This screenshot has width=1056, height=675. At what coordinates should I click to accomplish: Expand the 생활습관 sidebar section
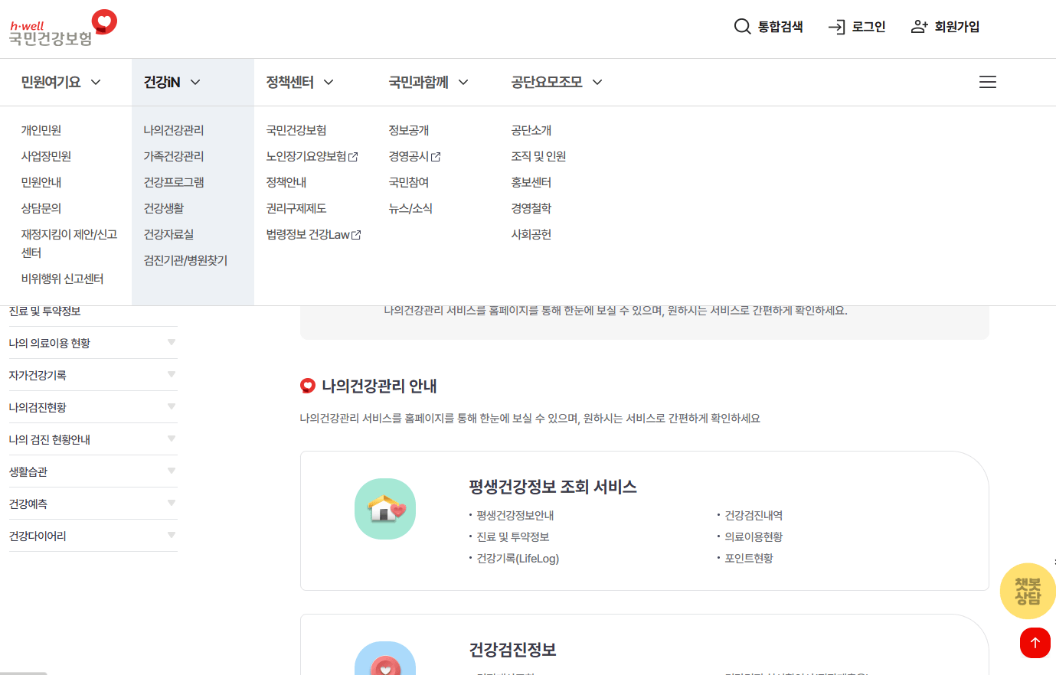(x=172, y=471)
